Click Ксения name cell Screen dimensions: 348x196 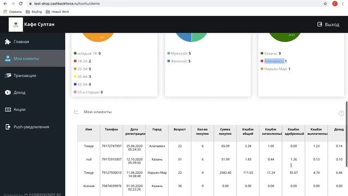pyautogui.click(x=89, y=186)
